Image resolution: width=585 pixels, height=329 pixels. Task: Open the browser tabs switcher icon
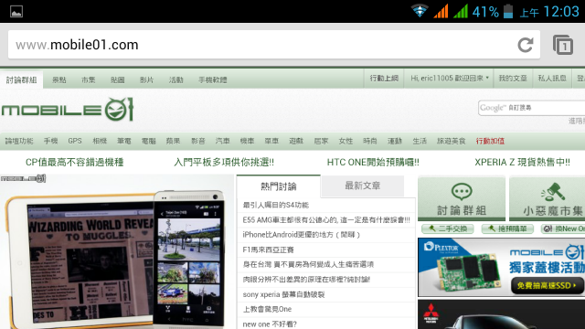tap(563, 45)
